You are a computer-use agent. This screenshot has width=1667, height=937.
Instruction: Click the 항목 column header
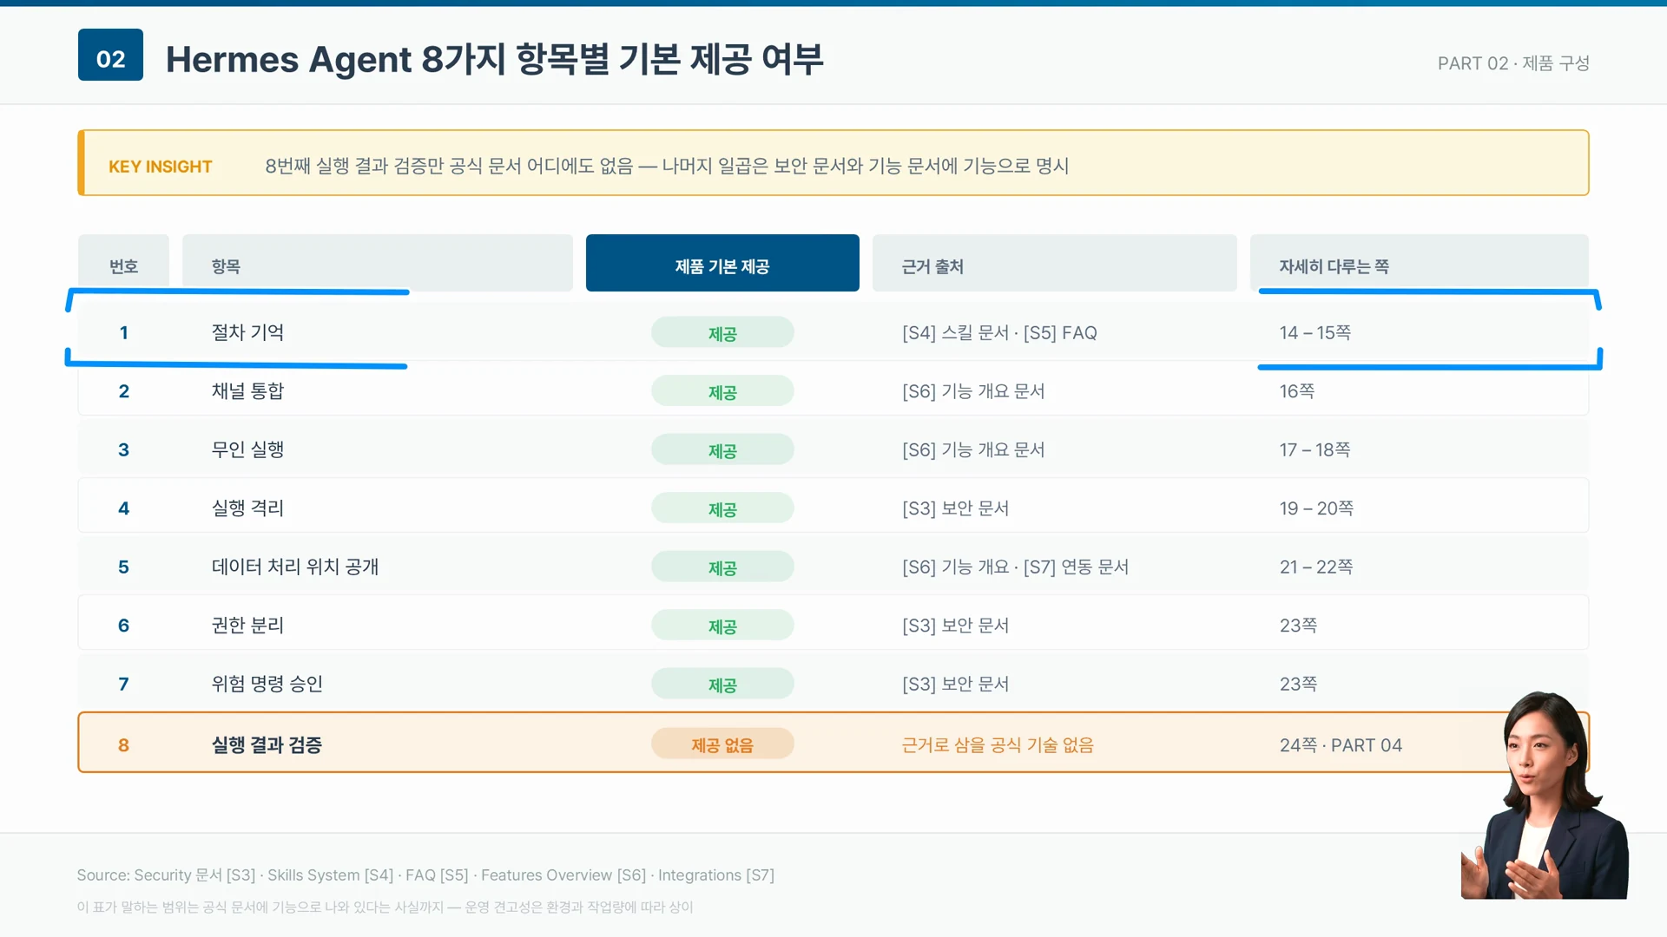coord(378,263)
